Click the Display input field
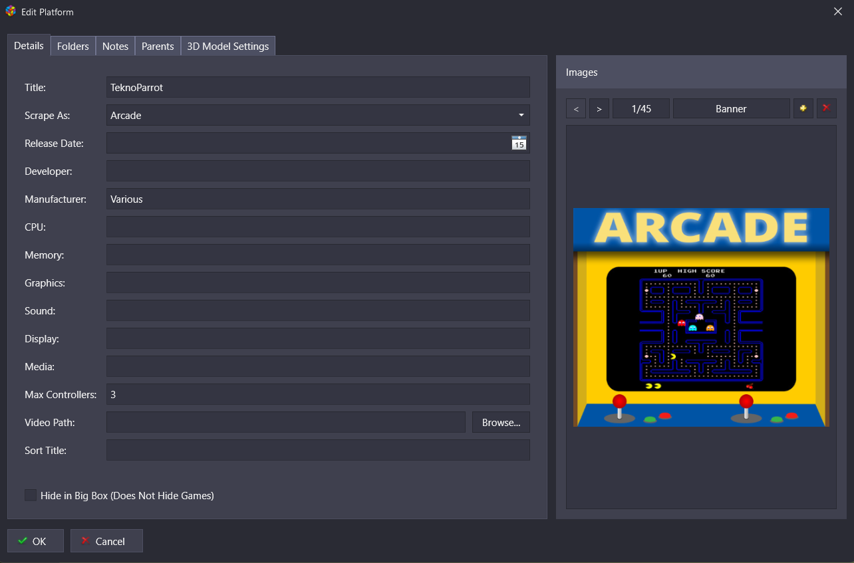The height and width of the screenshot is (563, 854). tap(318, 338)
